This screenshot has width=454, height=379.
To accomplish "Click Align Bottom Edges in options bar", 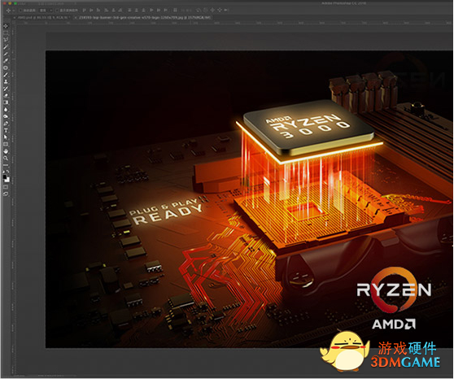I will tap(98, 10).
